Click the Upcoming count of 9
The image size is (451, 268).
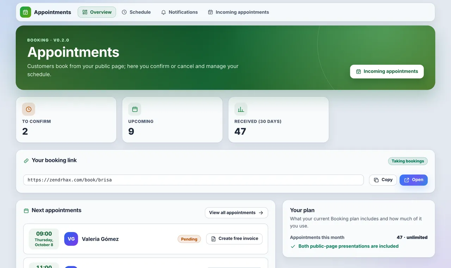click(x=131, y=132)
